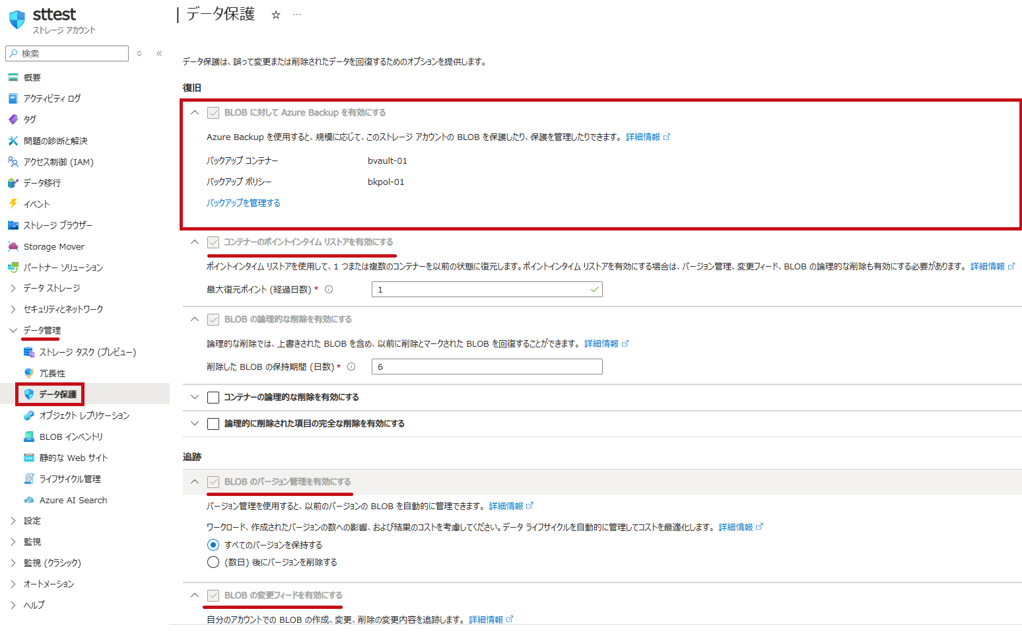Click the expand/collapse arrows beside search box

[x=139, y=53]
